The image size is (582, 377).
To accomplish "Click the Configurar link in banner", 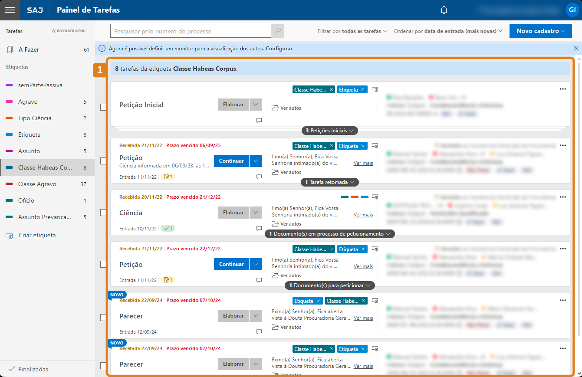I will click(x=279, y=49).
